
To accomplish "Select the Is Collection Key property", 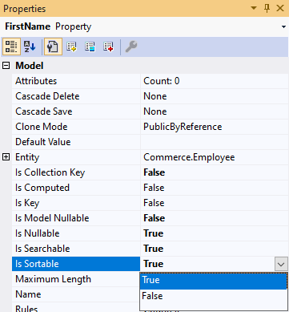I will point(50,172).
